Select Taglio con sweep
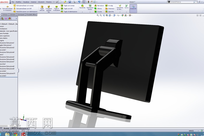Image resolution: width=204 pixels, height=136 pixels. tap(68, 6)
